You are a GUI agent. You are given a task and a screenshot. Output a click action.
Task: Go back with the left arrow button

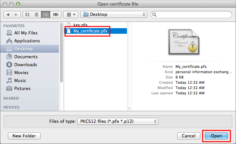pos(8,15)
